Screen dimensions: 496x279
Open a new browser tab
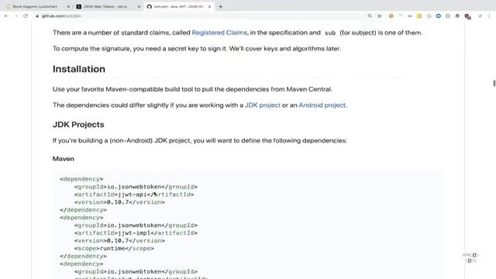pos(220,6)
